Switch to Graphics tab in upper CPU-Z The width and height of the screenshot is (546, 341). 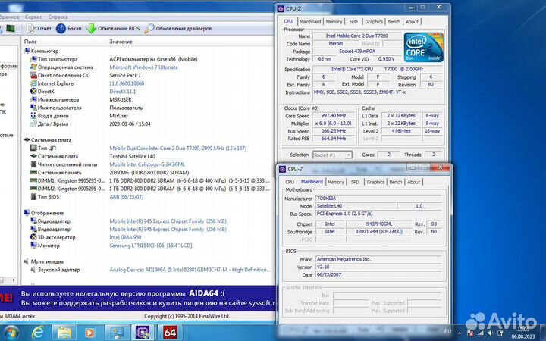pyautogui.click(x=374, y=21)
